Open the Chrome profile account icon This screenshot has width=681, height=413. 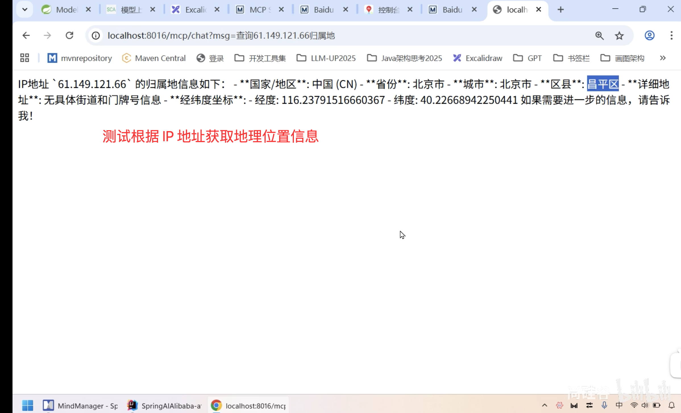click(649, 35)
